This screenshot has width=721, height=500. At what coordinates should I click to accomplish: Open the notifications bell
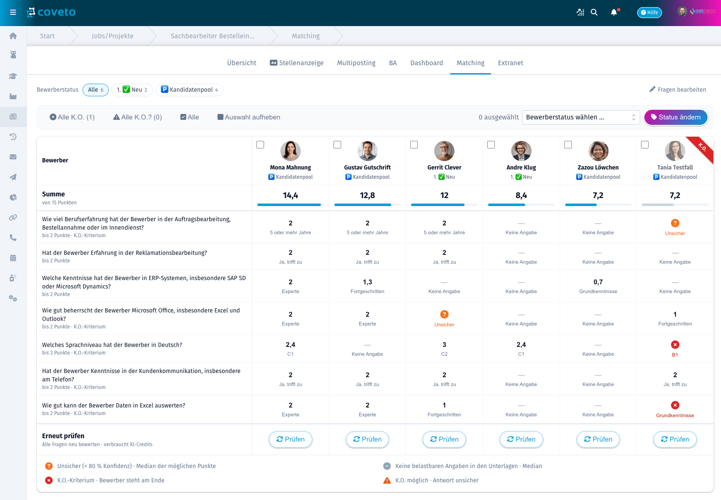614,13
